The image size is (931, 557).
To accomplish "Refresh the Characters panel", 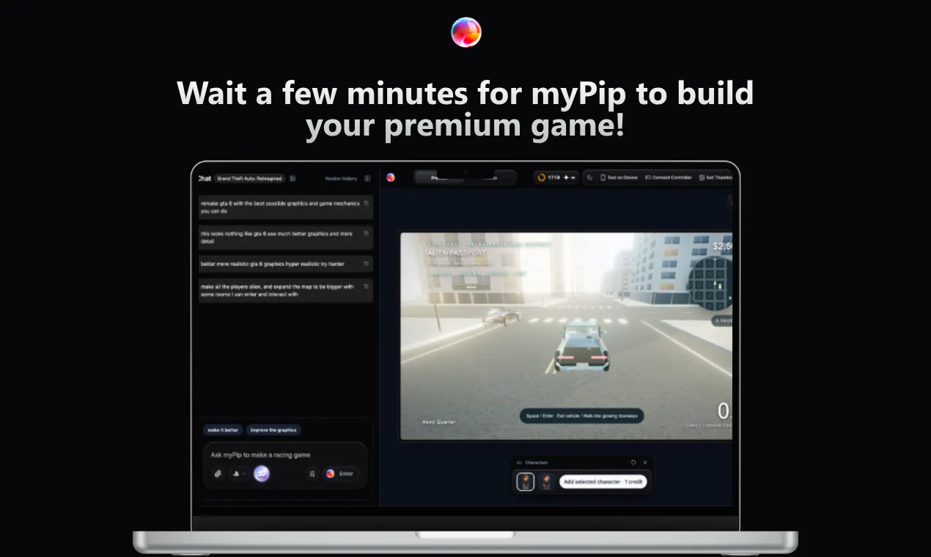I will pyautogui.click(x=633, y=462).
